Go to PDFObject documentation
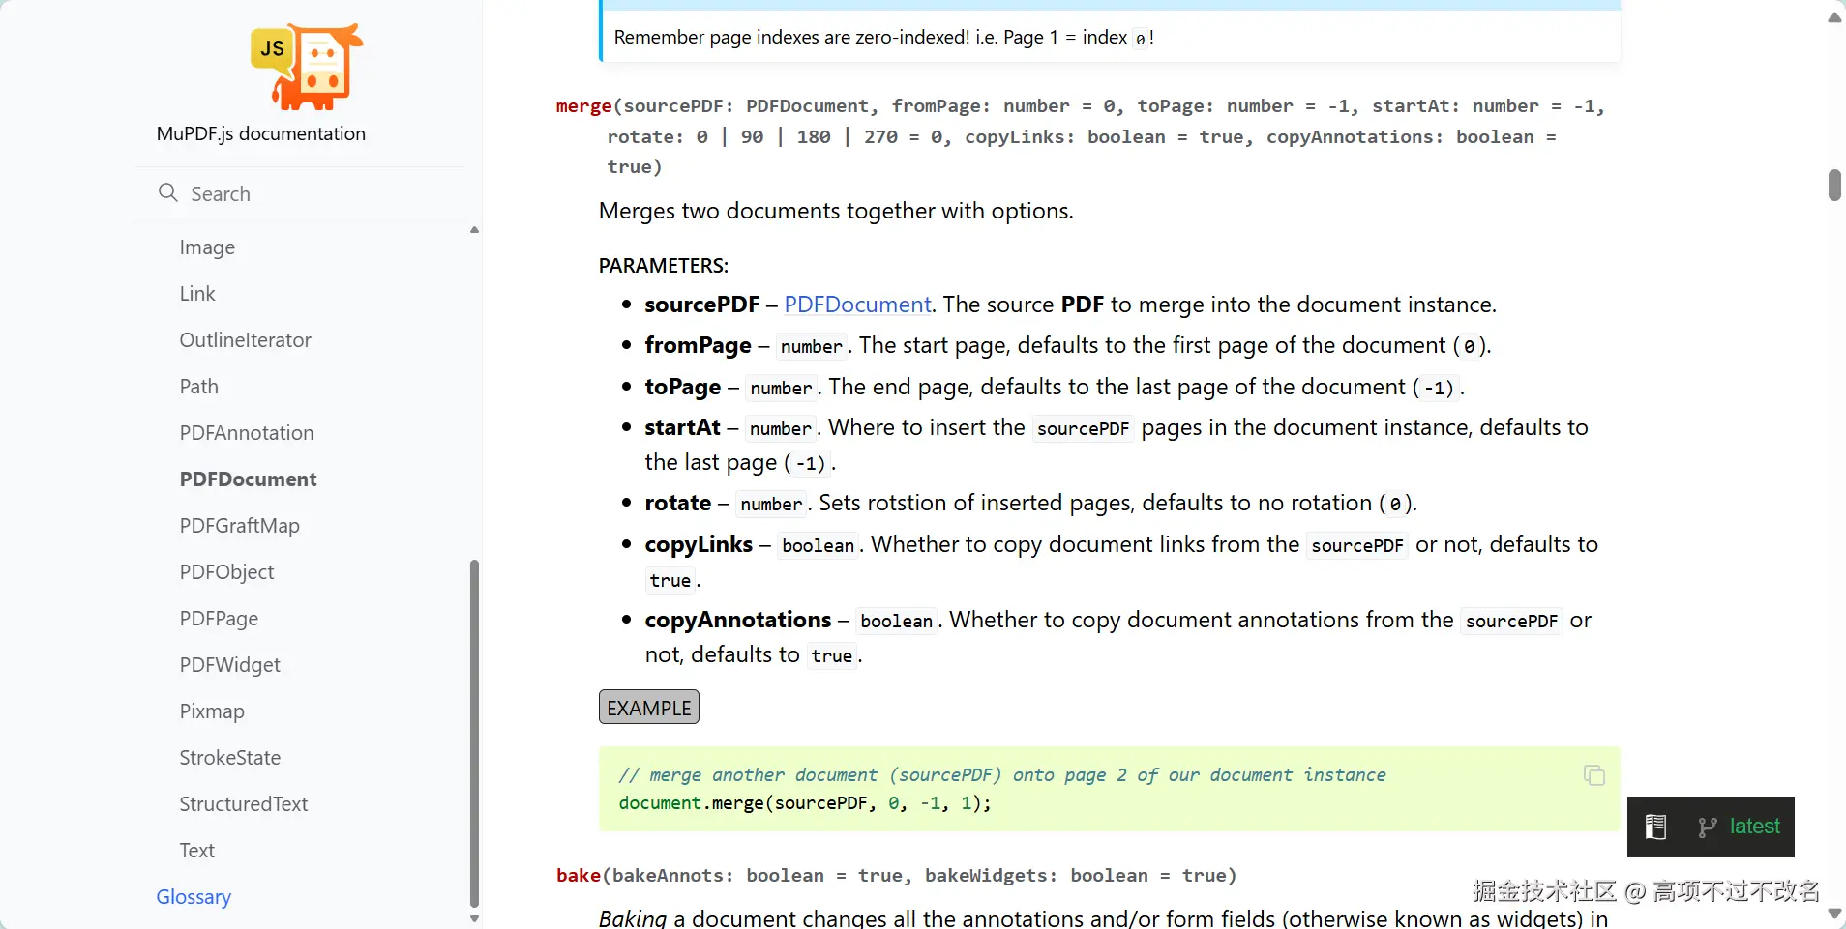The image size is (1846, 929). [x=226, y=572]
